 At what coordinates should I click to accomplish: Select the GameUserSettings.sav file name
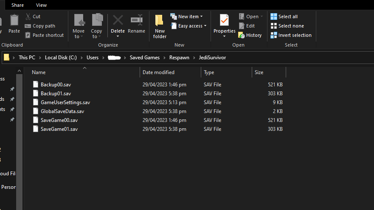(65, 102)
